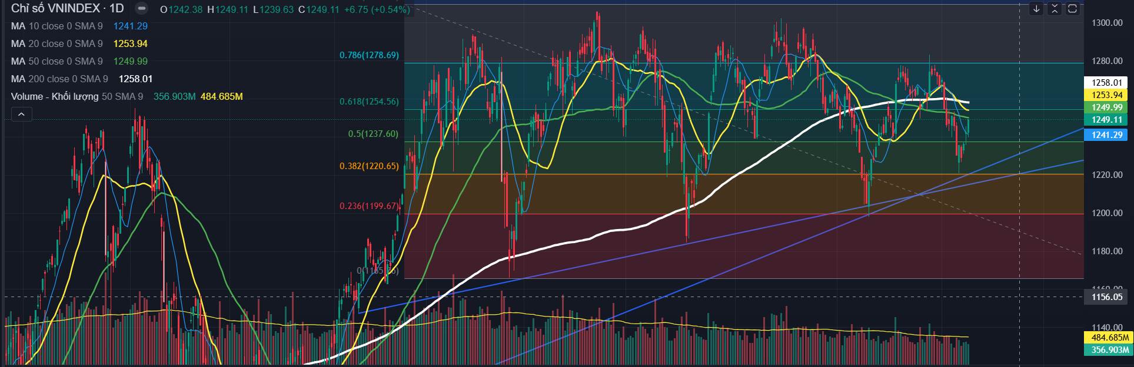This screenshot has width=1134, height=367.
Task: Click the open price O1242.38
Action: (x=181, y=9)
